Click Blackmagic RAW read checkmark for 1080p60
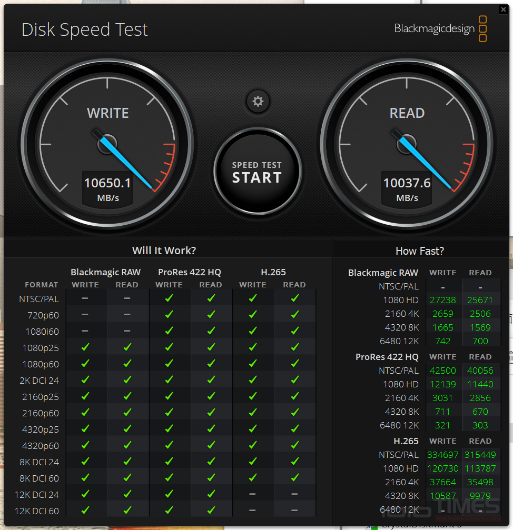The width and height of the screenshot is (513, 530). pos(127,363)
